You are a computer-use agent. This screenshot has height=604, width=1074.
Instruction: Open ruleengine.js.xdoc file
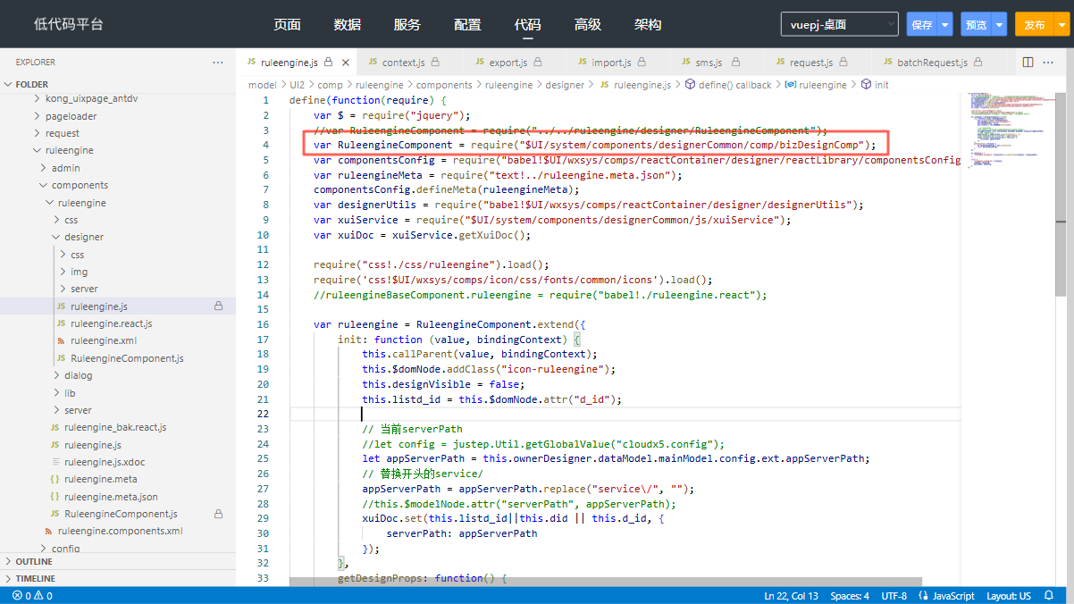[118, 462]
